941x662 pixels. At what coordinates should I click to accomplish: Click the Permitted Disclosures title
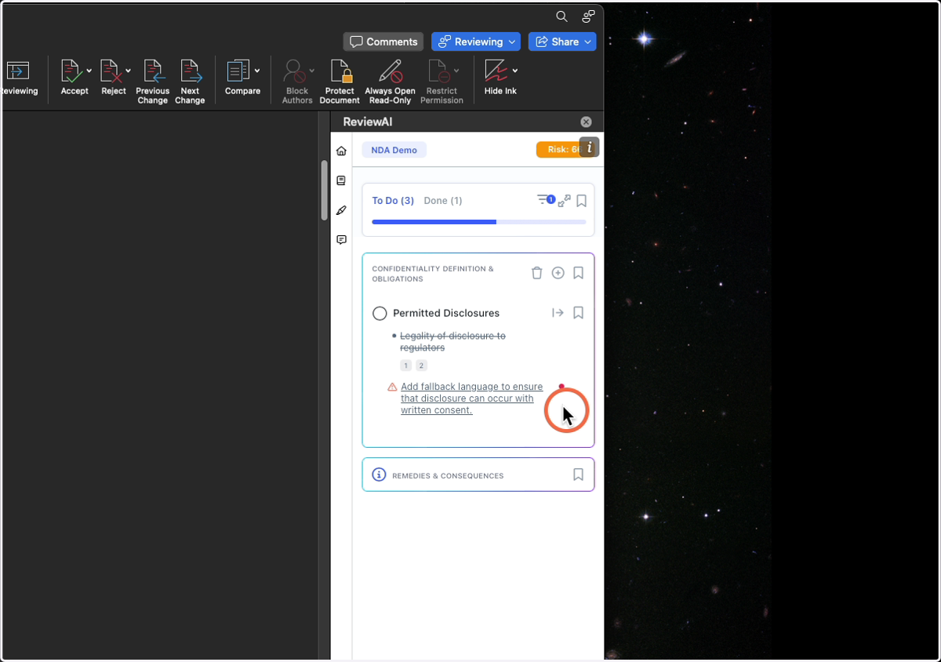446,313
